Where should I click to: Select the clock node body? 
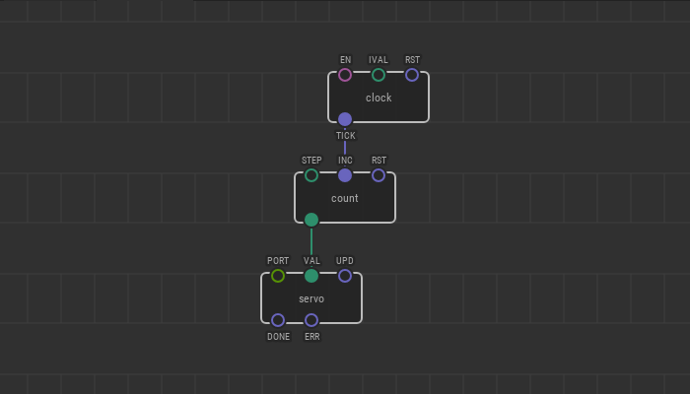[x=389, y=98]
